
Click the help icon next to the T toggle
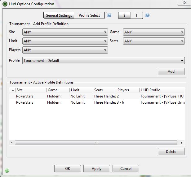tap(147, 15)
